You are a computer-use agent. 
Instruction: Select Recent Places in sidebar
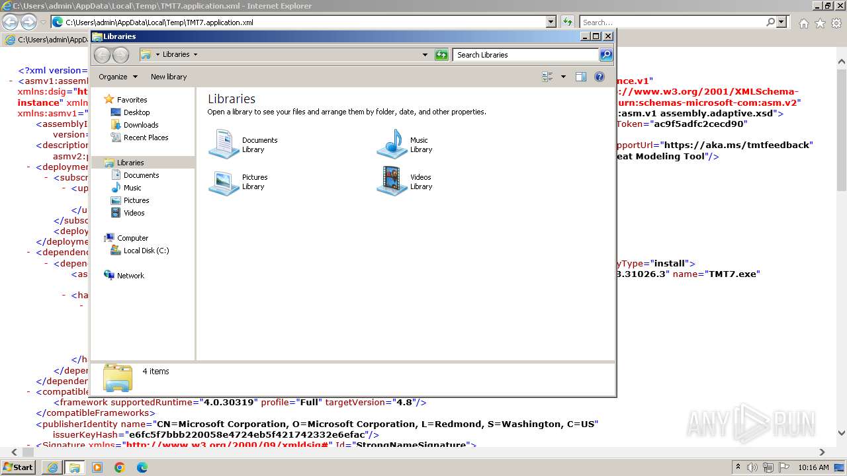point(146,138)
